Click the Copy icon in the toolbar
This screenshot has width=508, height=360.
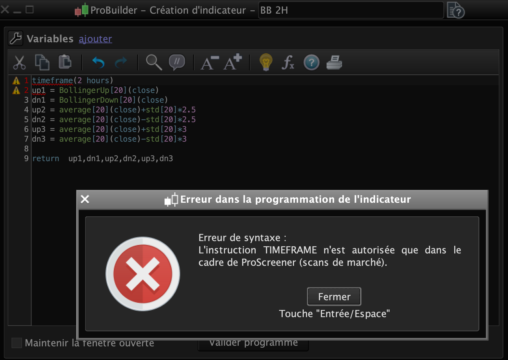[42, 62]
